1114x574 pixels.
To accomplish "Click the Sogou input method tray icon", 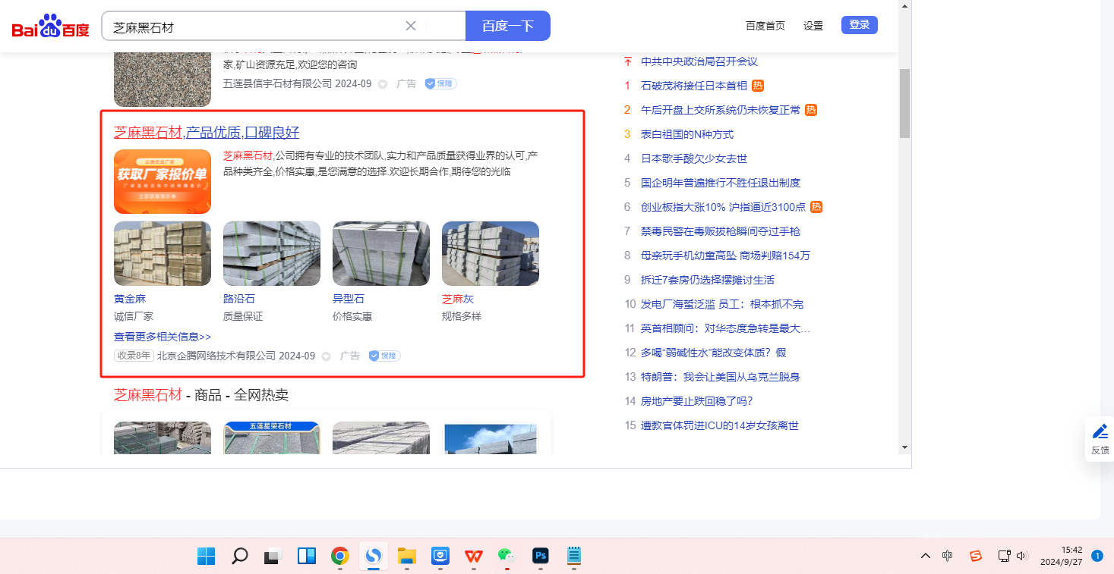I will click(976, 556).
